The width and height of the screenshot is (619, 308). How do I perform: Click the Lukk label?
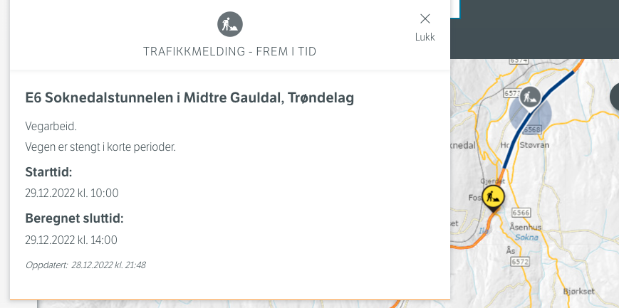click(x=425, y=37)
